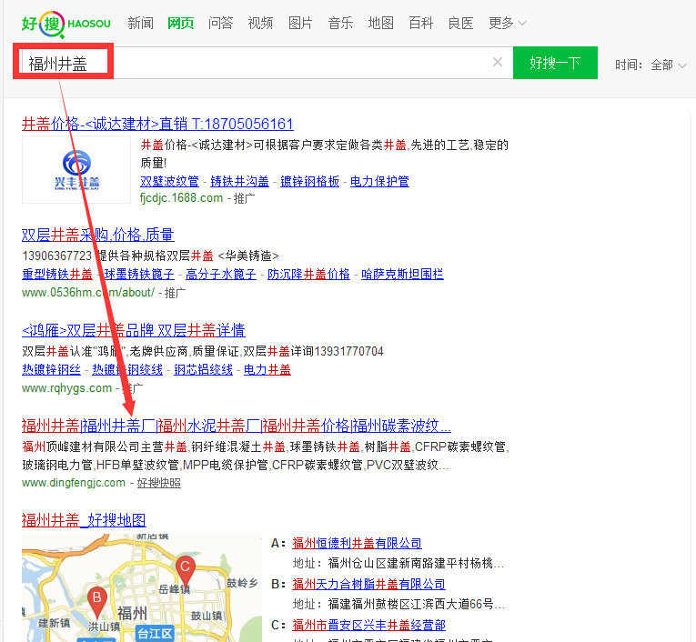
Task: Open the 热镀锌钢丝 sublink
Action: [x=52, y=369]
